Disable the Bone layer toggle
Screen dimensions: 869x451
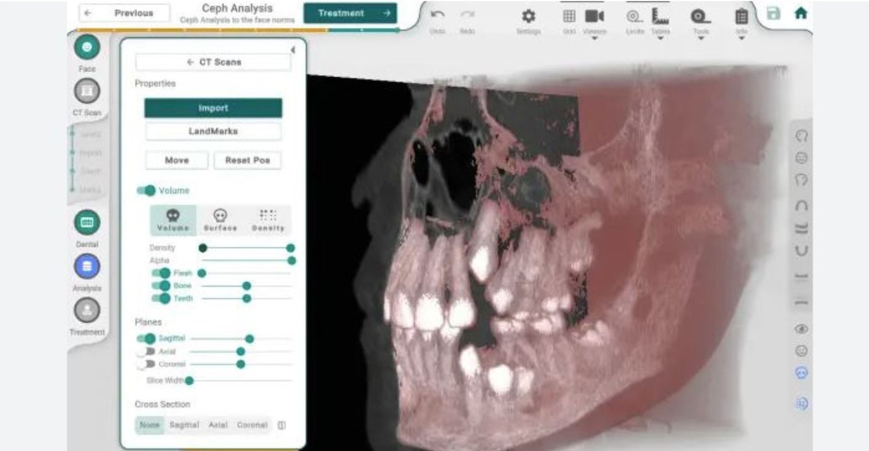click(x=161, y=286)
